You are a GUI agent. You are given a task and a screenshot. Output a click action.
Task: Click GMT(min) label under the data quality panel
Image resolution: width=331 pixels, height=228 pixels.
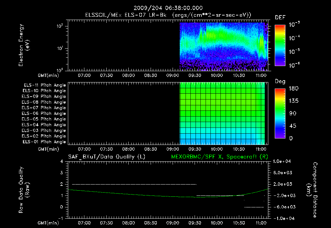pos(48,223)
